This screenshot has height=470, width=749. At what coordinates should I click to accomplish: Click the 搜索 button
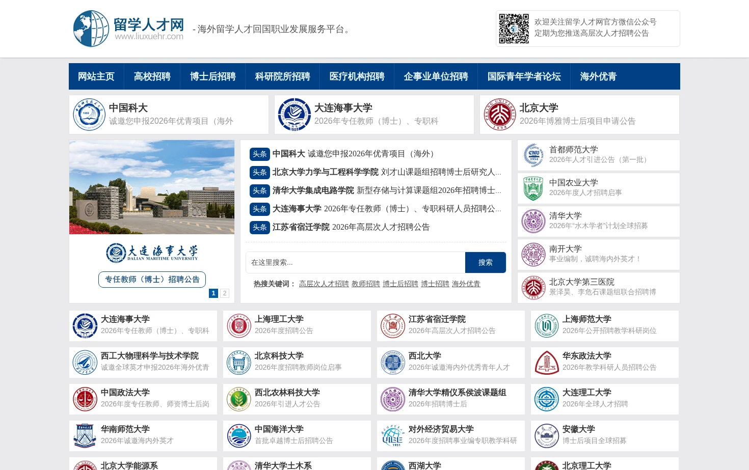[486, 262]
